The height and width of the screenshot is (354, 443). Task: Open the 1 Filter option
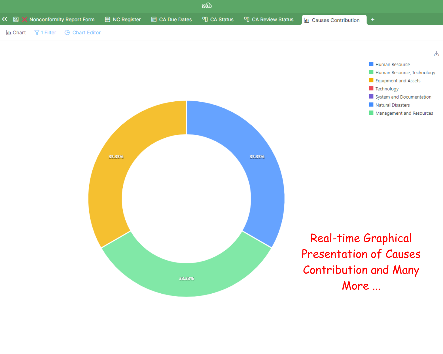pyautogui.click(x=45, y=33)
